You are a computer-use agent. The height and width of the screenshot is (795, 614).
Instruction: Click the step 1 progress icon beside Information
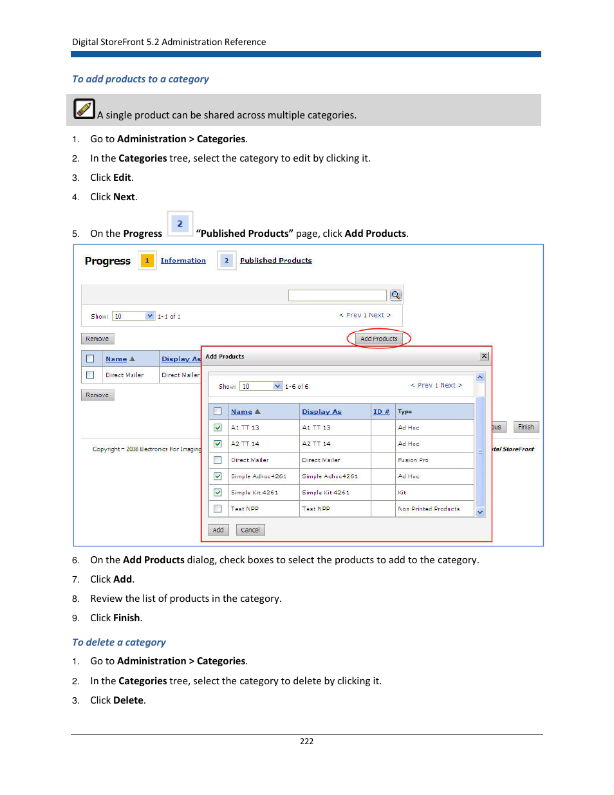coord(147,261)
